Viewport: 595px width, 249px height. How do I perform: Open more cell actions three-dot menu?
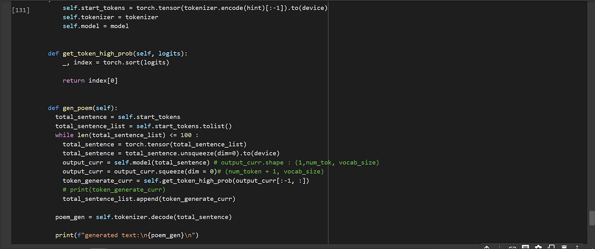point(577,247)
